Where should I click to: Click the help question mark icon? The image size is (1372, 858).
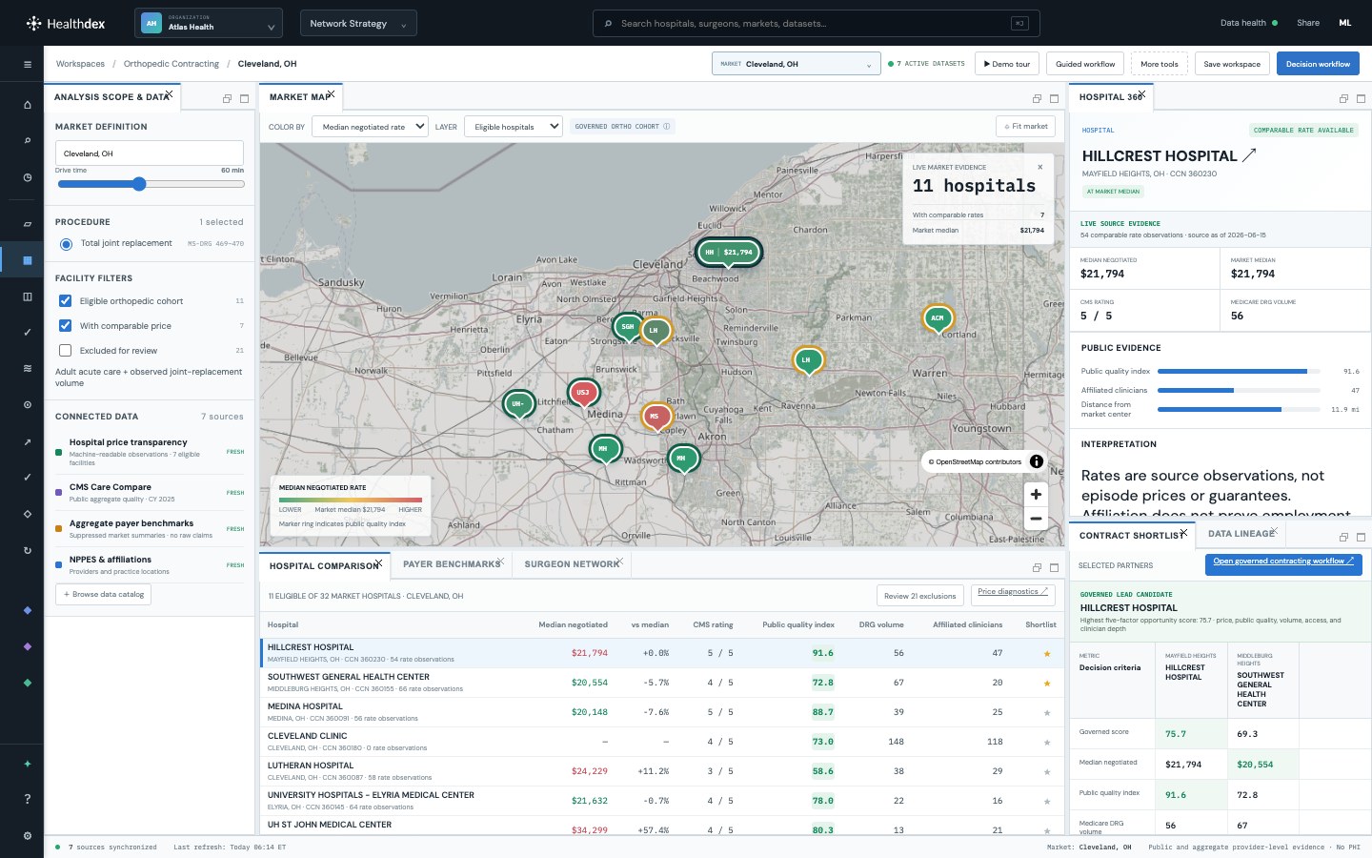pos(28,799)
